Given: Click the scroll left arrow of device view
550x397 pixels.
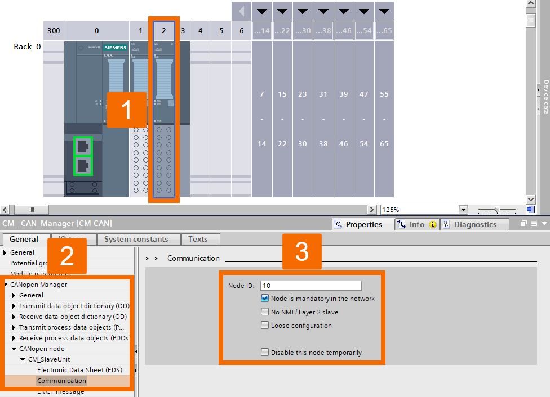Looking at the screenshot, I should tap(5, 210).
